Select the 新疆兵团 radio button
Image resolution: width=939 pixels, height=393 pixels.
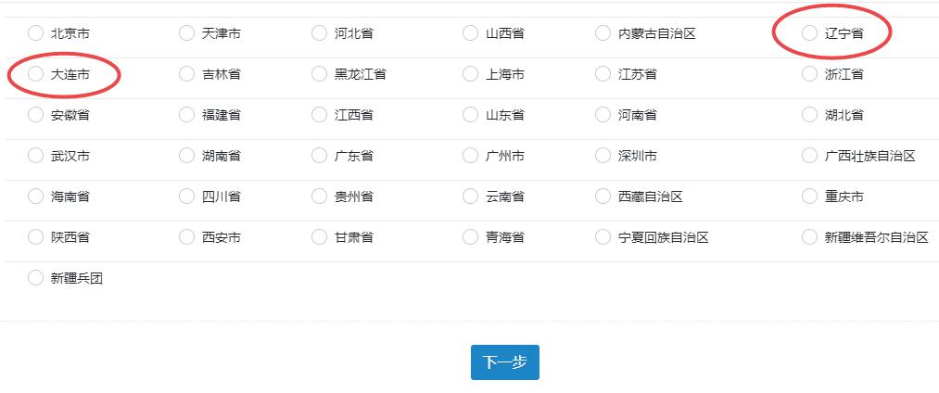35,278
